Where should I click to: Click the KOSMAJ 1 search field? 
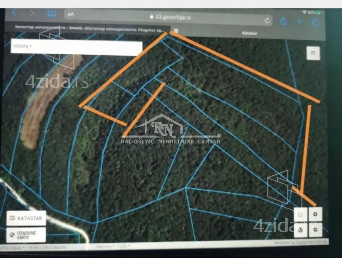[x=76, y=47]
